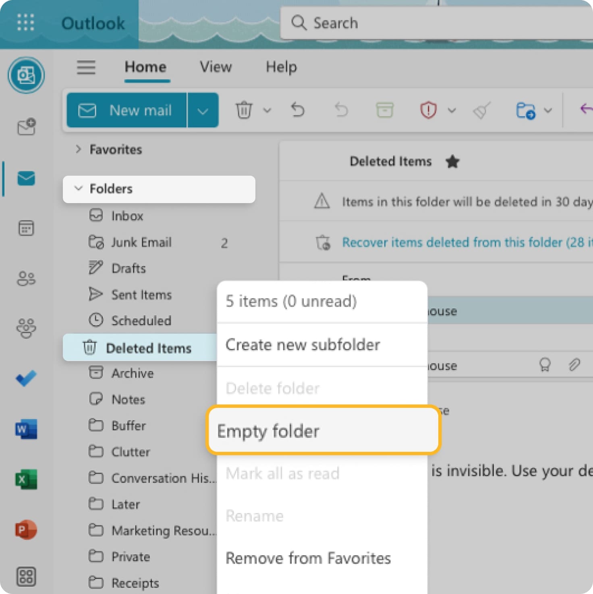
Task: Switch to the View tab
Action: (x=216, y=67)
